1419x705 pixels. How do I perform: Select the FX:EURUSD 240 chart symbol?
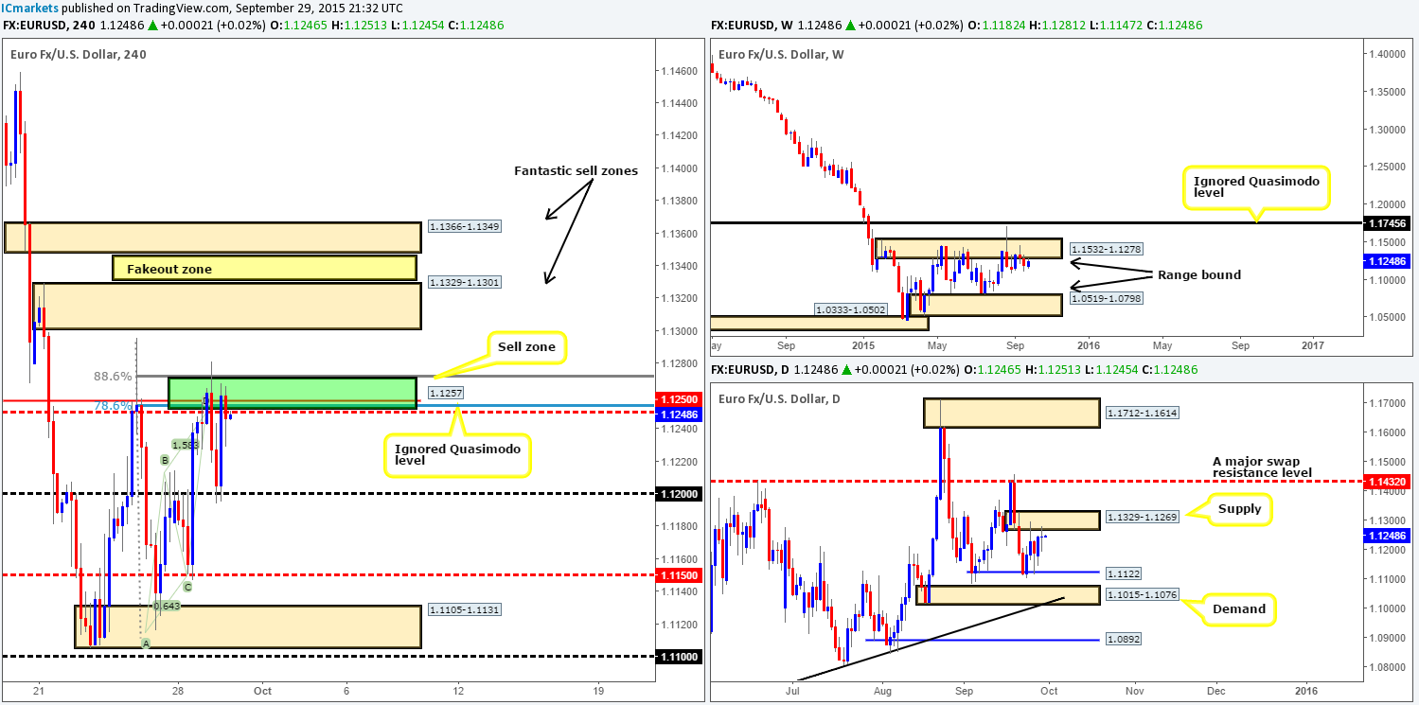click(x=46, y=26)
